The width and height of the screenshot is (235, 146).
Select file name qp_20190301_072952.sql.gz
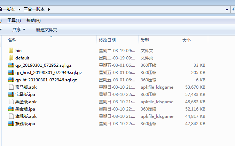[43, 65]
